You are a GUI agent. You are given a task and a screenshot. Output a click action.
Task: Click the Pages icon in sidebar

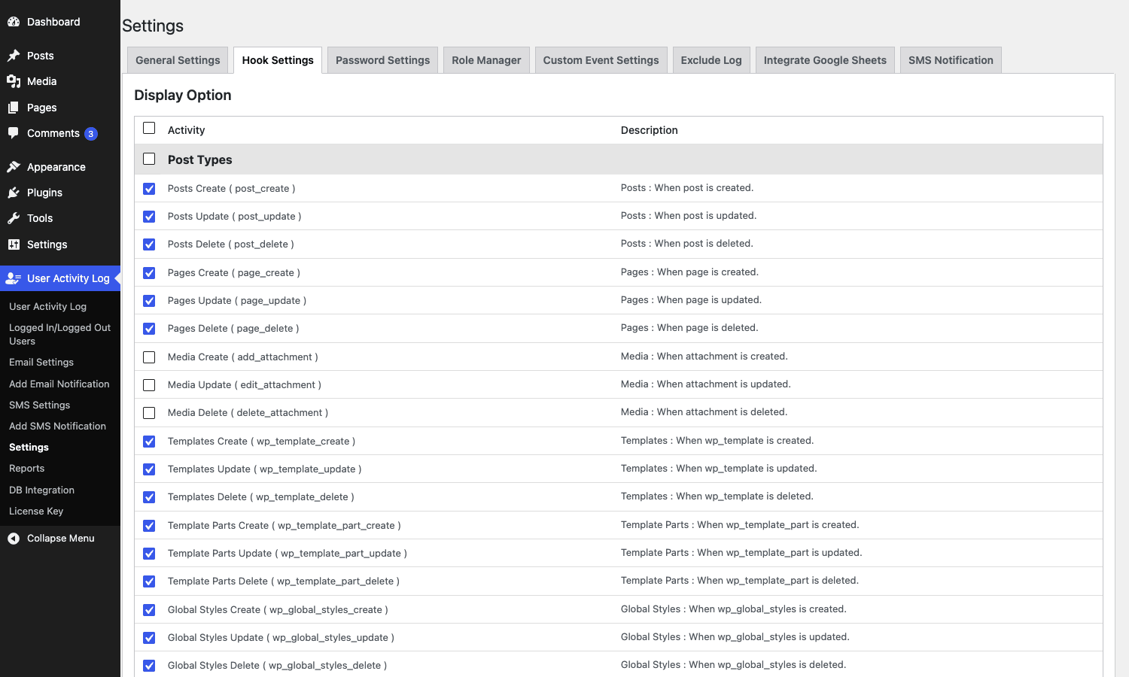(x=14, y=108)
